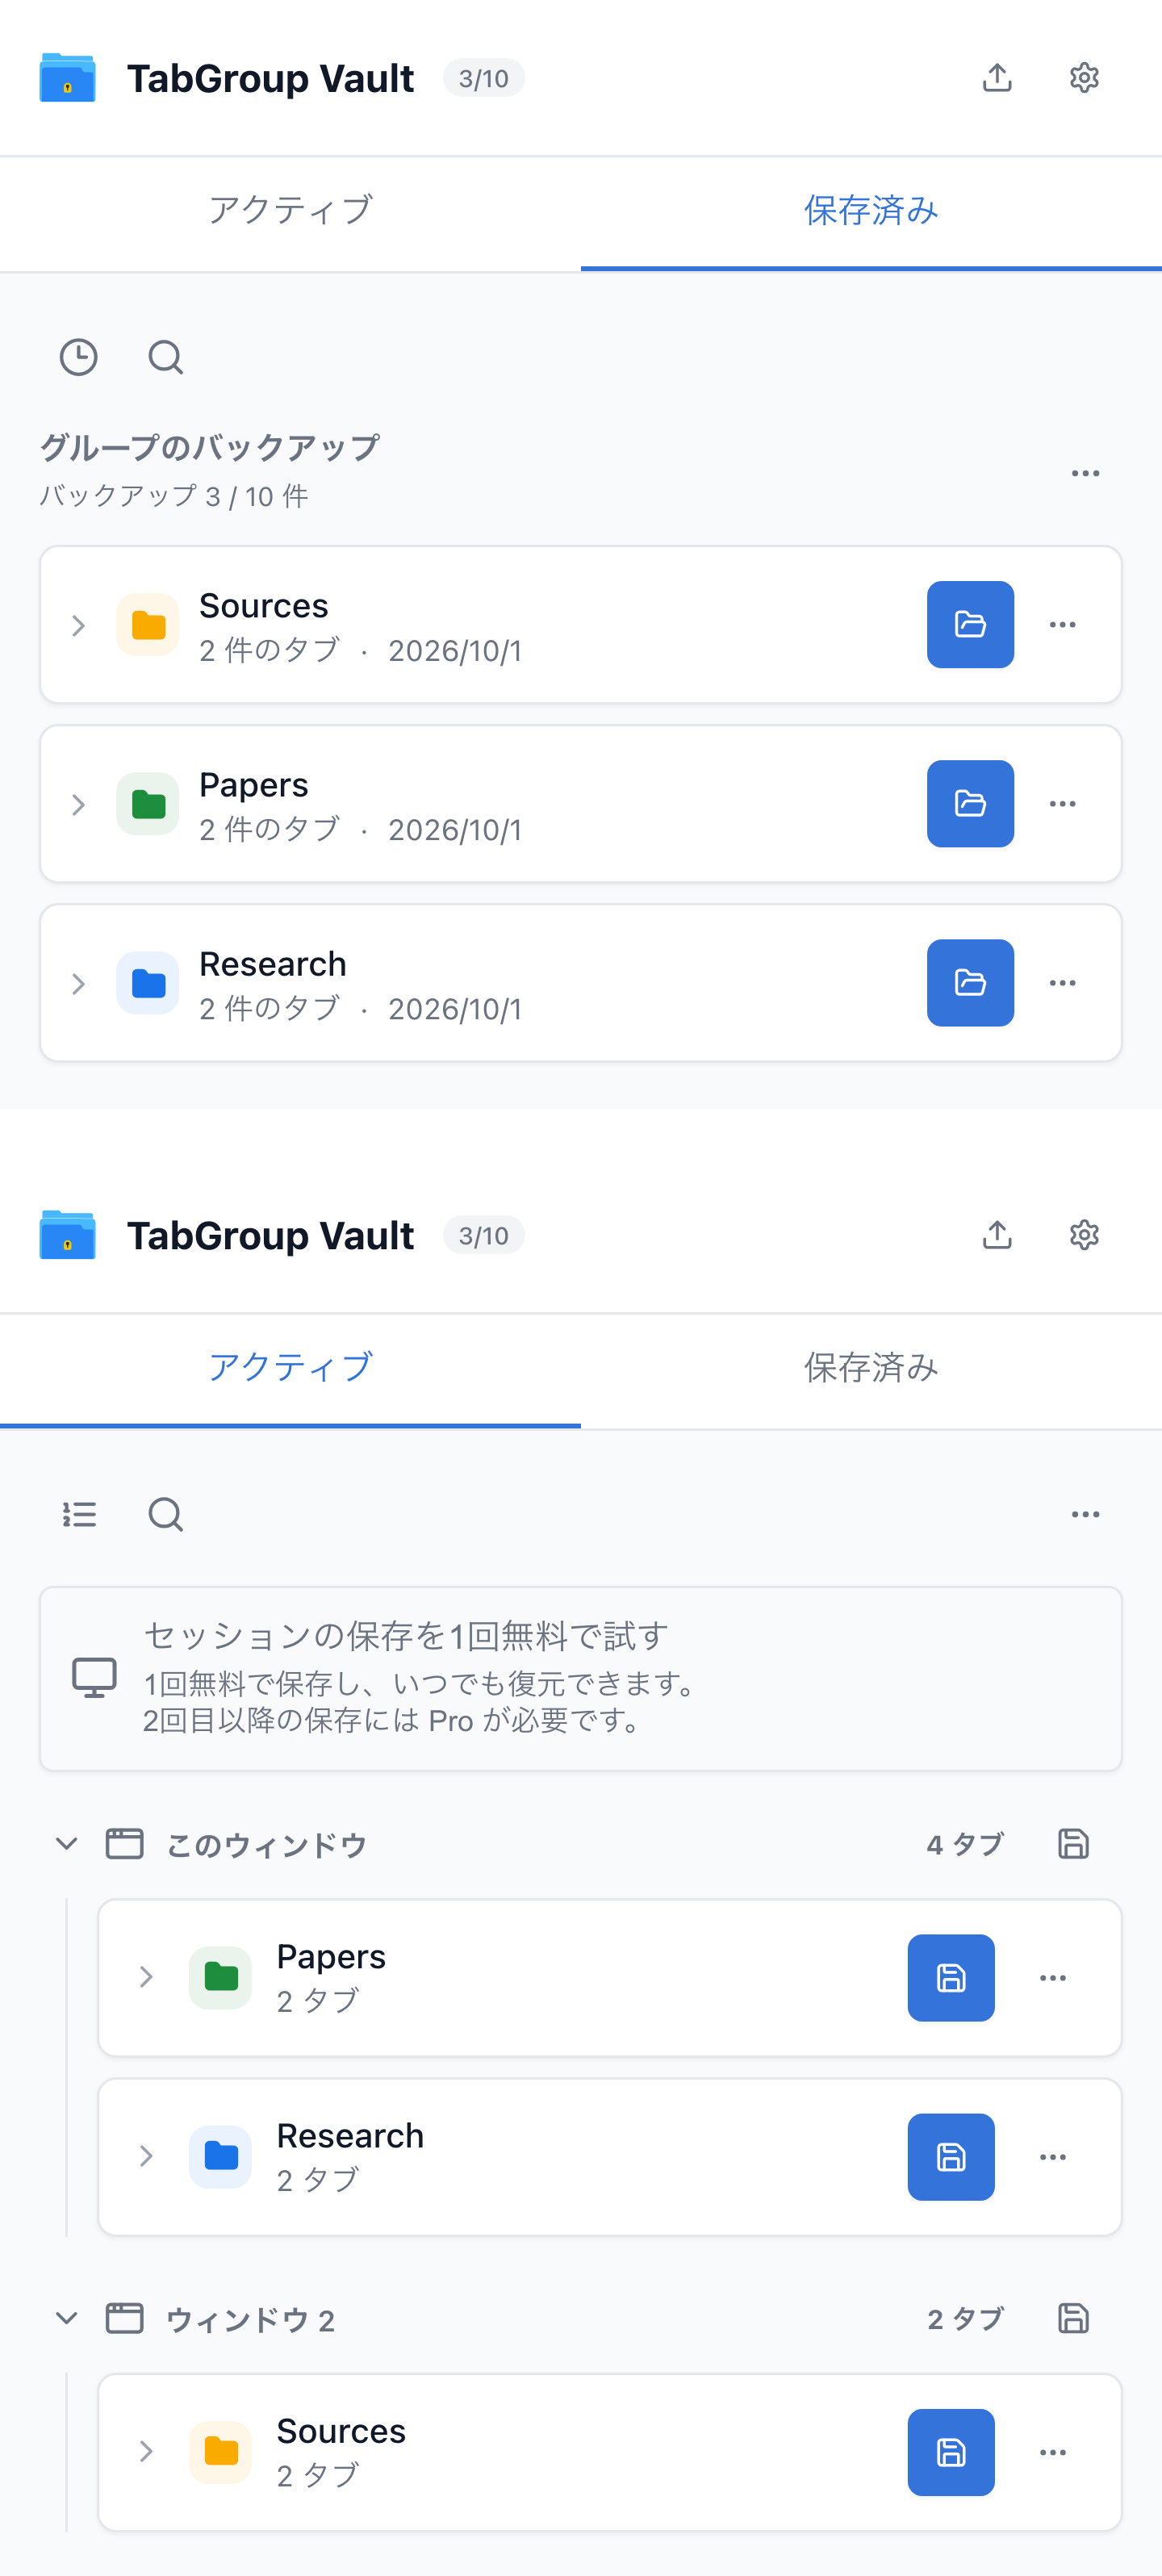Open the more menu above the session banner
This screenshot has width=1162, height=2576.
tap(1085, 1514)
